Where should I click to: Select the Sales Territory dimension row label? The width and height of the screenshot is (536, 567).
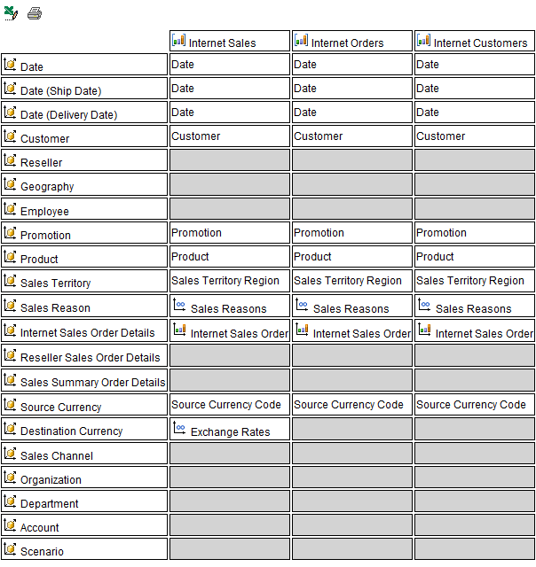[55, 283]
